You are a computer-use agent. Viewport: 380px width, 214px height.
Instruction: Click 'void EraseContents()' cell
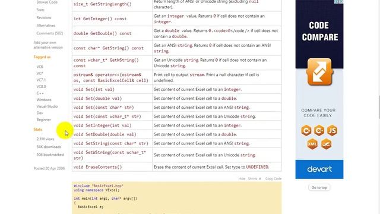pos(112,167)
